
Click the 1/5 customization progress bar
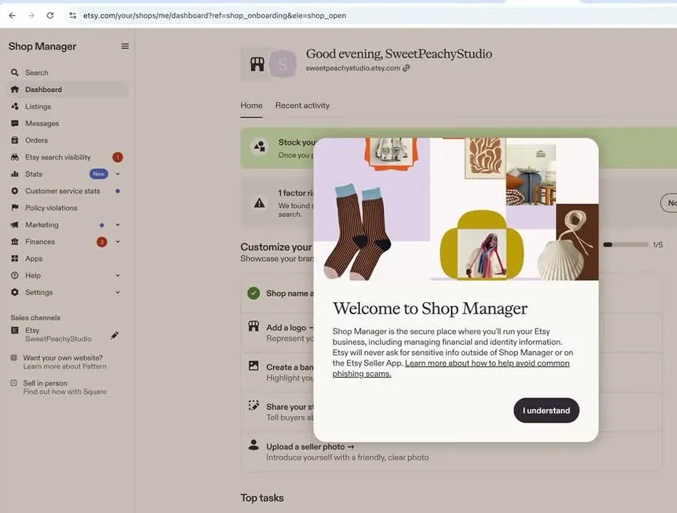626,244
